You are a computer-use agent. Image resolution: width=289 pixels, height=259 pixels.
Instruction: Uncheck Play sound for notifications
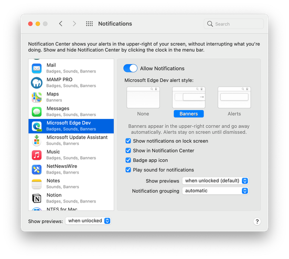(128, 170)
